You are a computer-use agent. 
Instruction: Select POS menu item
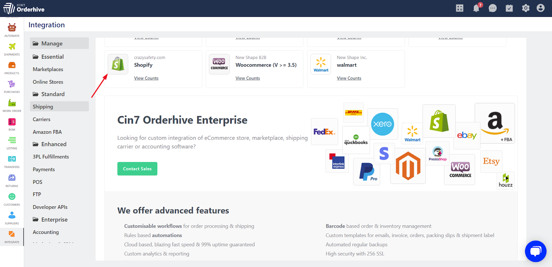(x=38, y=182)
